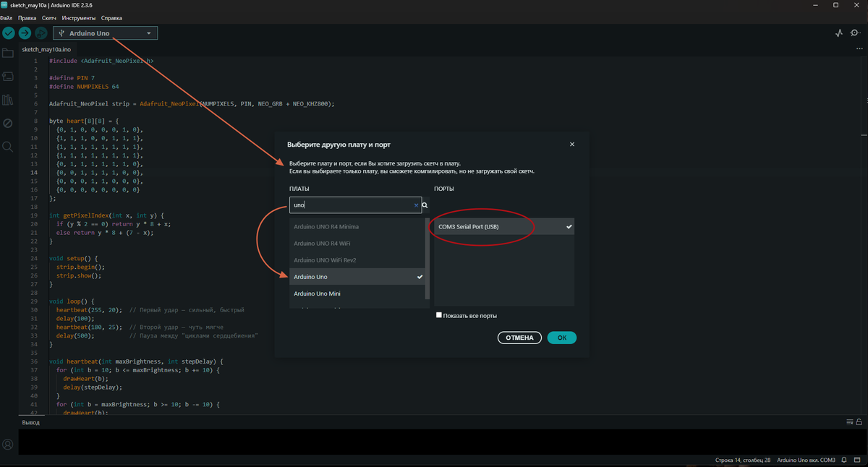This screenshot has height=467, width=868.
Task: Close the board and port dialog
Action: (x=572, y=144)
